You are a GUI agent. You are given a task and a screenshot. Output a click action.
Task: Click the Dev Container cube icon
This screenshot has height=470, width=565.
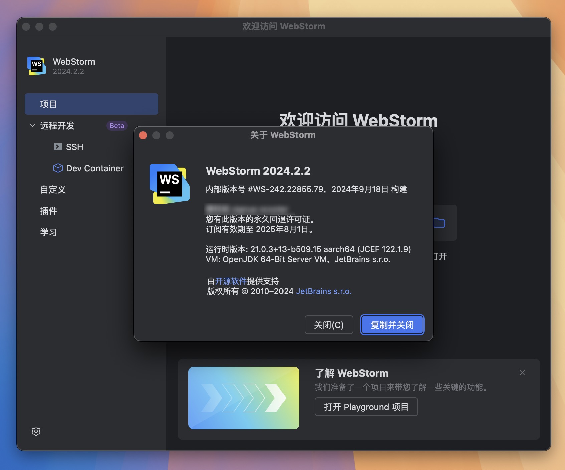click(x=58, y=168)
